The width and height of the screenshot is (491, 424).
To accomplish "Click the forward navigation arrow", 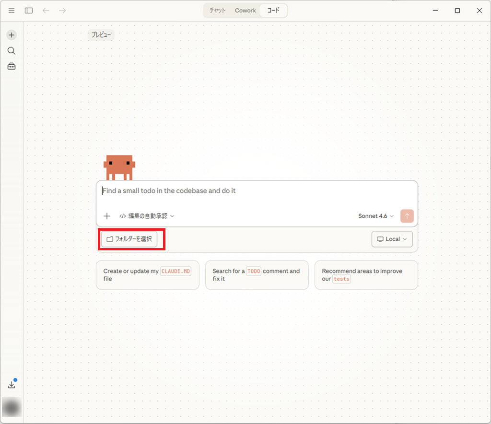I will pos(62,11).
